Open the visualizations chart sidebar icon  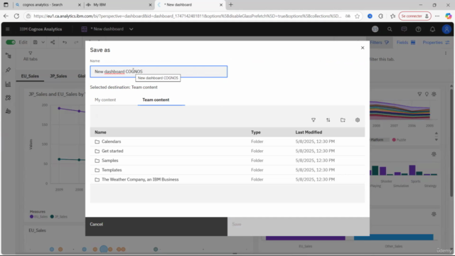8,84
